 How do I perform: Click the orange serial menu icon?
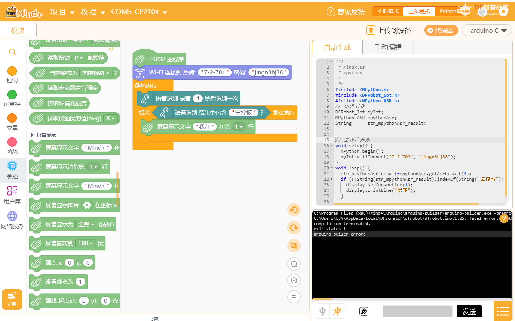click(503, 311)
